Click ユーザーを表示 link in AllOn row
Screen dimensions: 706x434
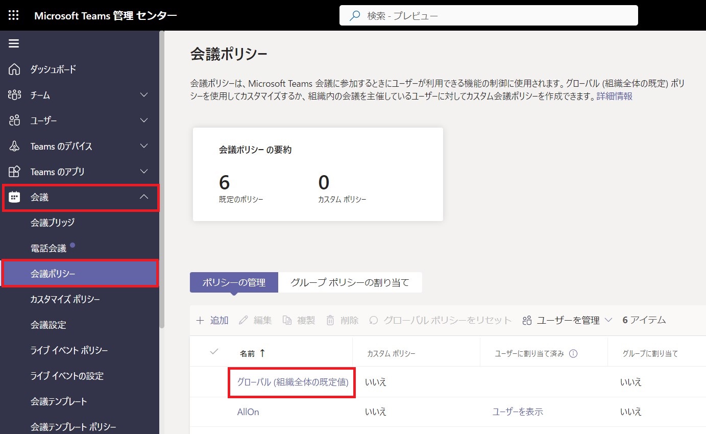coord(518,412)
